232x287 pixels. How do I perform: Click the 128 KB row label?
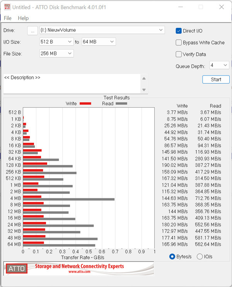[14, 165]
